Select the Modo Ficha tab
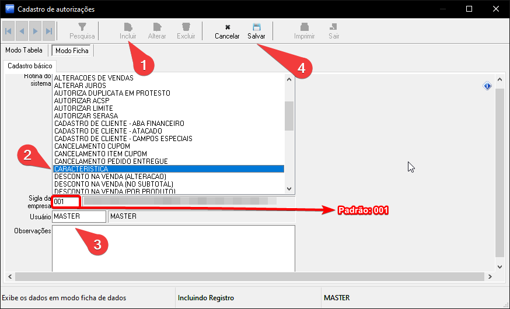Image resolution: width=510 pixels, height=309 pixels. [72, 51]
